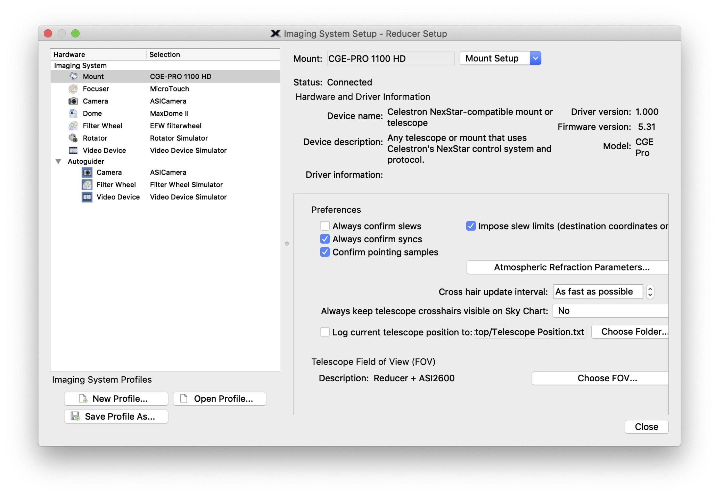
Task: Click the Autoguider Filter Wheel icon
Action: 87,185
